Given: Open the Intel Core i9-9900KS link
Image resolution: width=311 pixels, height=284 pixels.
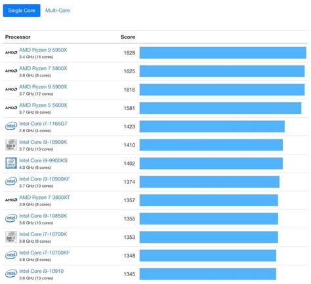Looking at the screenshot, I should click(x=43, y=160).
